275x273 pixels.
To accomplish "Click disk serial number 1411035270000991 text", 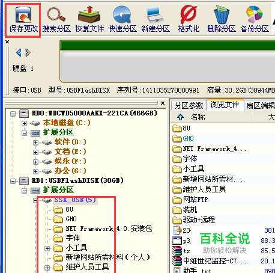I will [171, 90].
